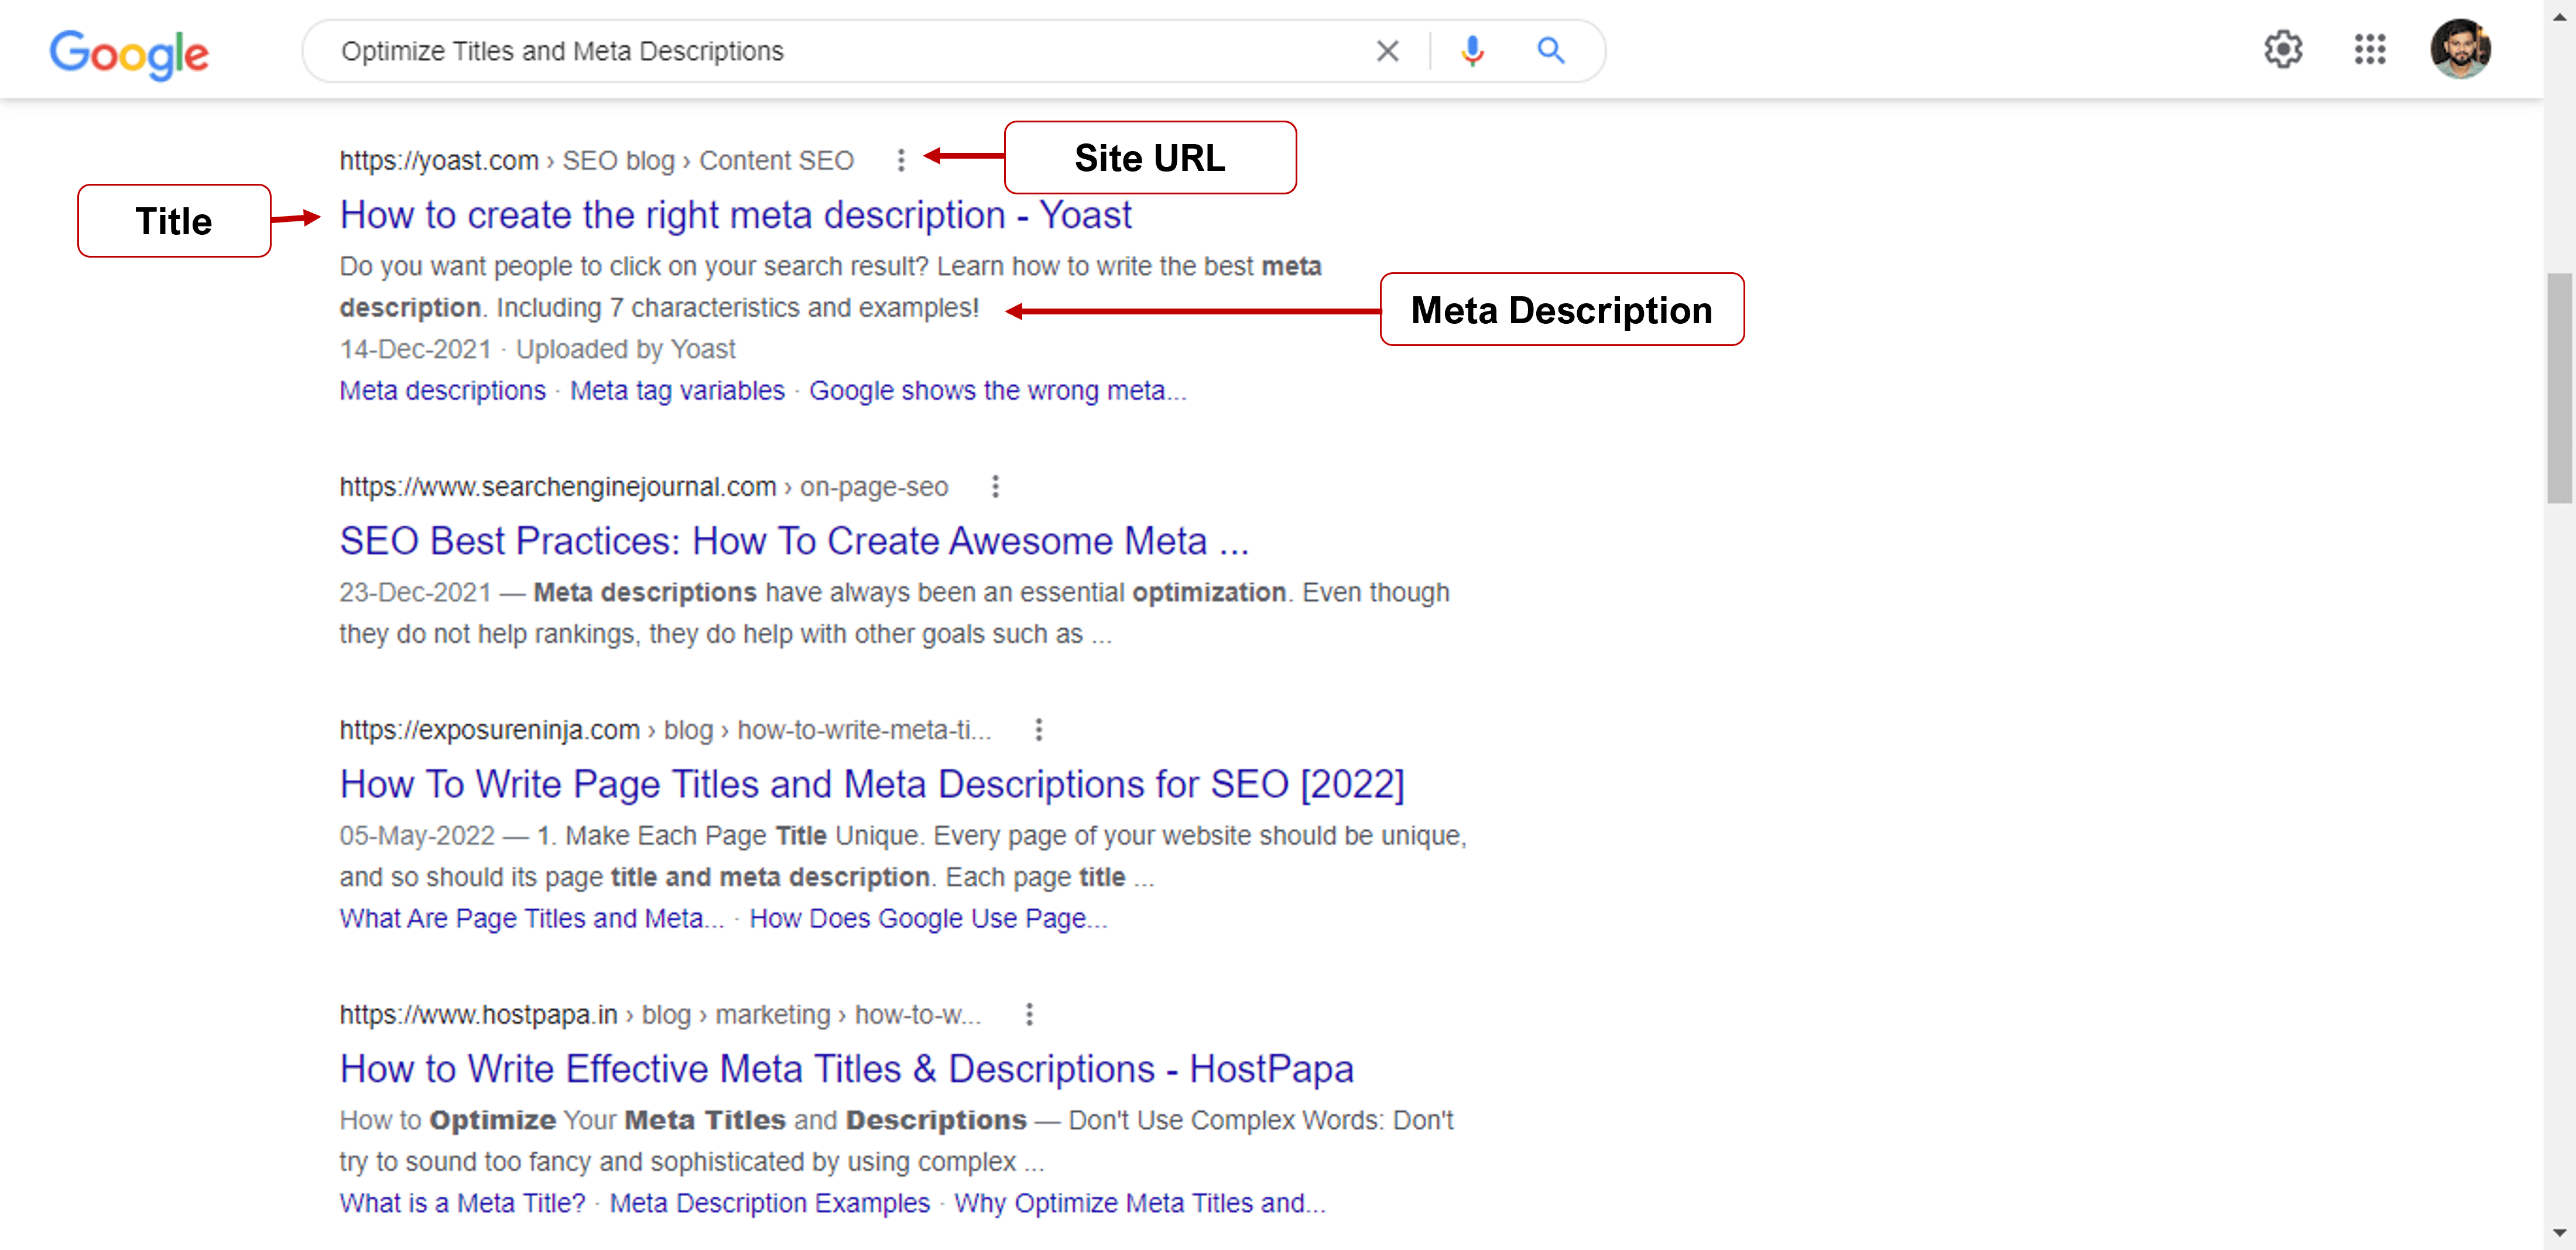
Task: Click 'Why Optimize Meta Titles and...' sitelink
Action: [1139, 1204]
